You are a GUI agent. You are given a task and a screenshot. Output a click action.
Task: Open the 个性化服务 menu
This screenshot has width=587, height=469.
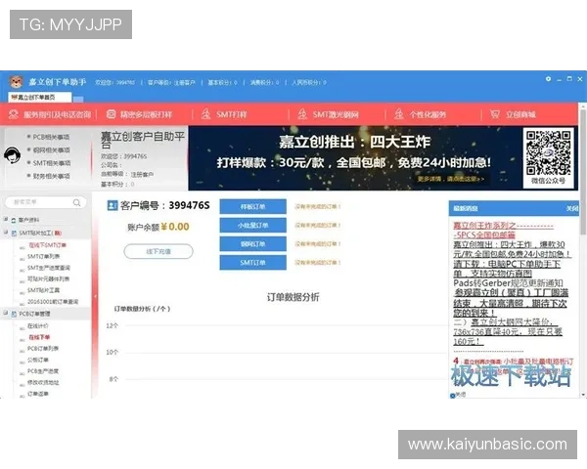click(x=428, y=114)
